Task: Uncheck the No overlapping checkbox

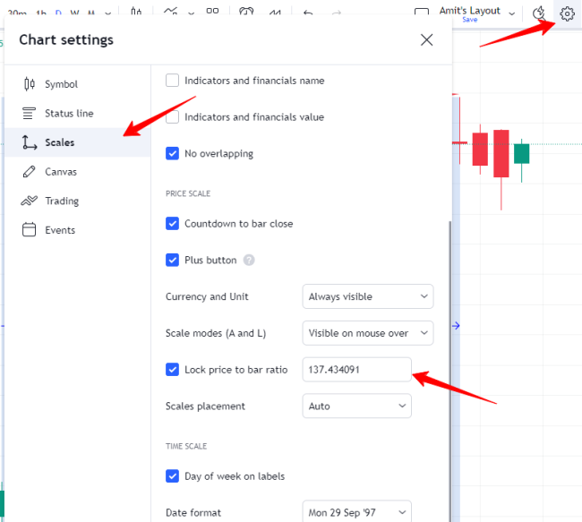Action: [x=173, y=154]
